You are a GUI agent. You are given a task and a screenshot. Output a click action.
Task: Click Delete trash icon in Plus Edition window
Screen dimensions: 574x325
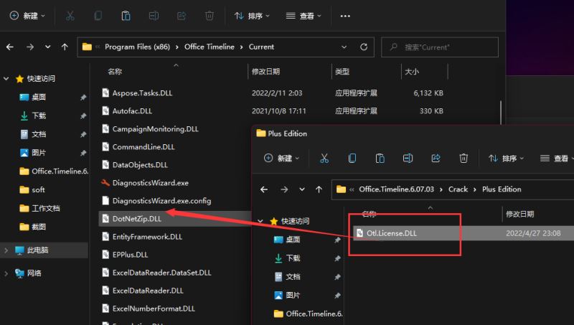coord(464,158)
